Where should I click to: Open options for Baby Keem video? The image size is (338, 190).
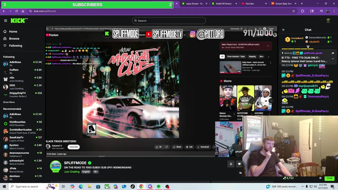pos(270,63)
